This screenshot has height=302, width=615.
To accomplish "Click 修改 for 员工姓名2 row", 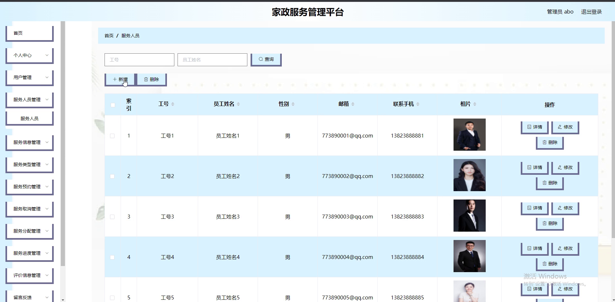I will coord(565,168).
